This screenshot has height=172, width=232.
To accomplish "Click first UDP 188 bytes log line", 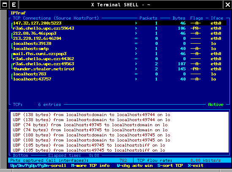I will 91,135.
